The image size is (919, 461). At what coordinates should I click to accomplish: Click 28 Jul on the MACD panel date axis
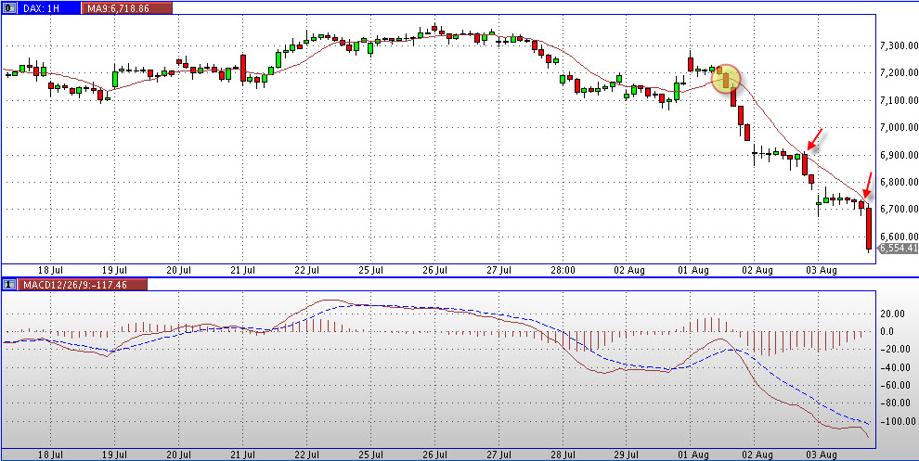563,455
